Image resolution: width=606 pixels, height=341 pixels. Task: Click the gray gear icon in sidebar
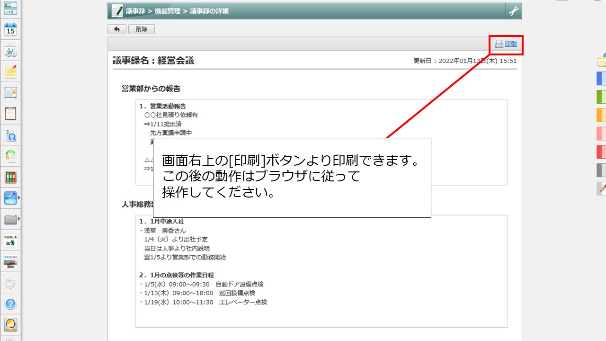tap(10, 283)
